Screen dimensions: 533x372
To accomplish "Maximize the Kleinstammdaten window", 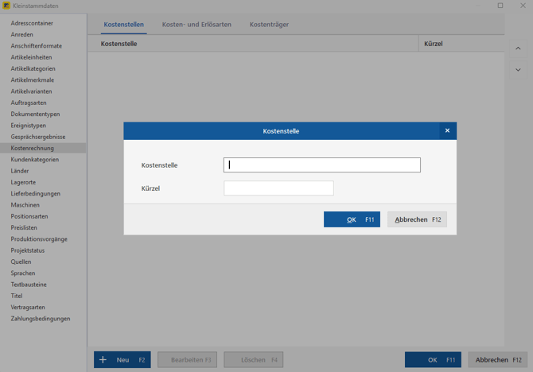I will [x=500, y=6].
